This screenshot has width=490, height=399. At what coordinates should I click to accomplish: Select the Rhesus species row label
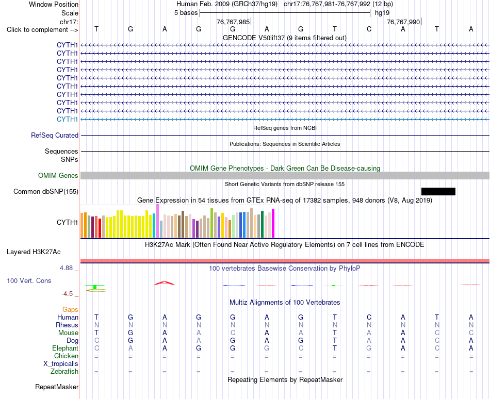point(67,325)
